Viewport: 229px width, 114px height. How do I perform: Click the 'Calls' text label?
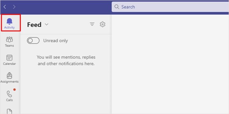click(9, 100)
